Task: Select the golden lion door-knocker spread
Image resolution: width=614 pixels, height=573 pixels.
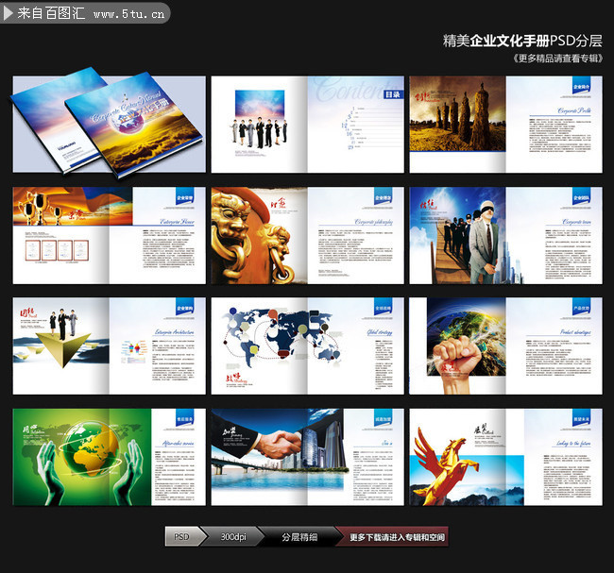Action: [307, 236]
